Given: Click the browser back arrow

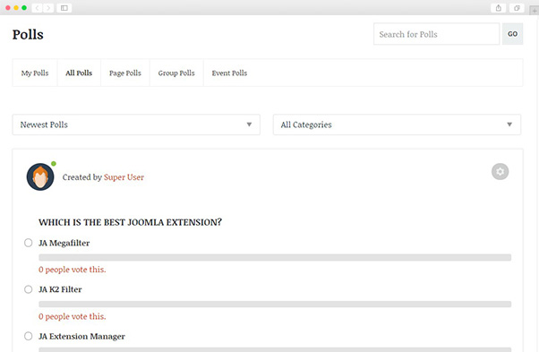Looking at the screenshot, I should coord(37,8).
